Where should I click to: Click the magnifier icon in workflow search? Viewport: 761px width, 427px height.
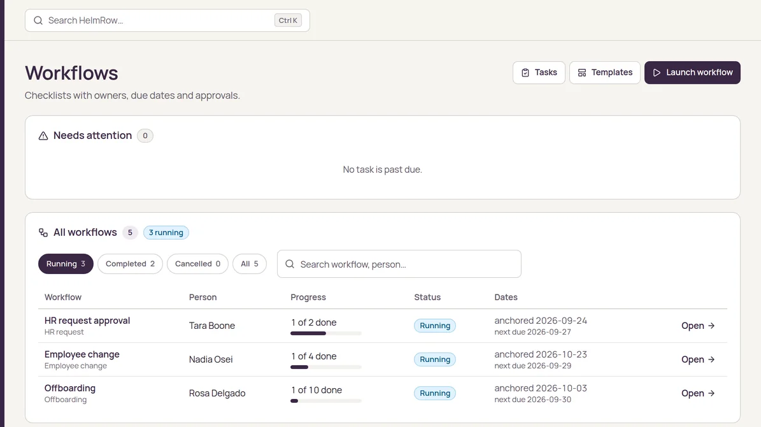[x=290, y=264]
